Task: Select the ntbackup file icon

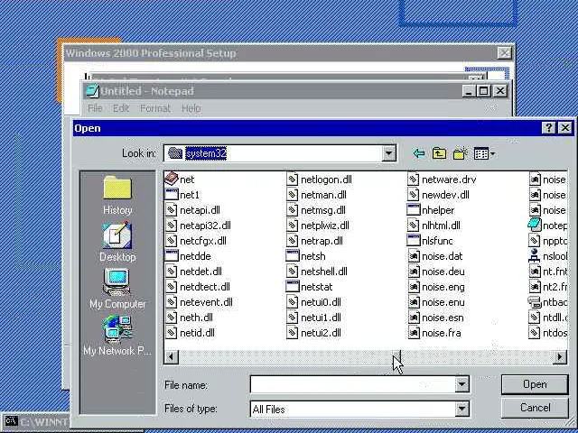Action: pos(535,302)
